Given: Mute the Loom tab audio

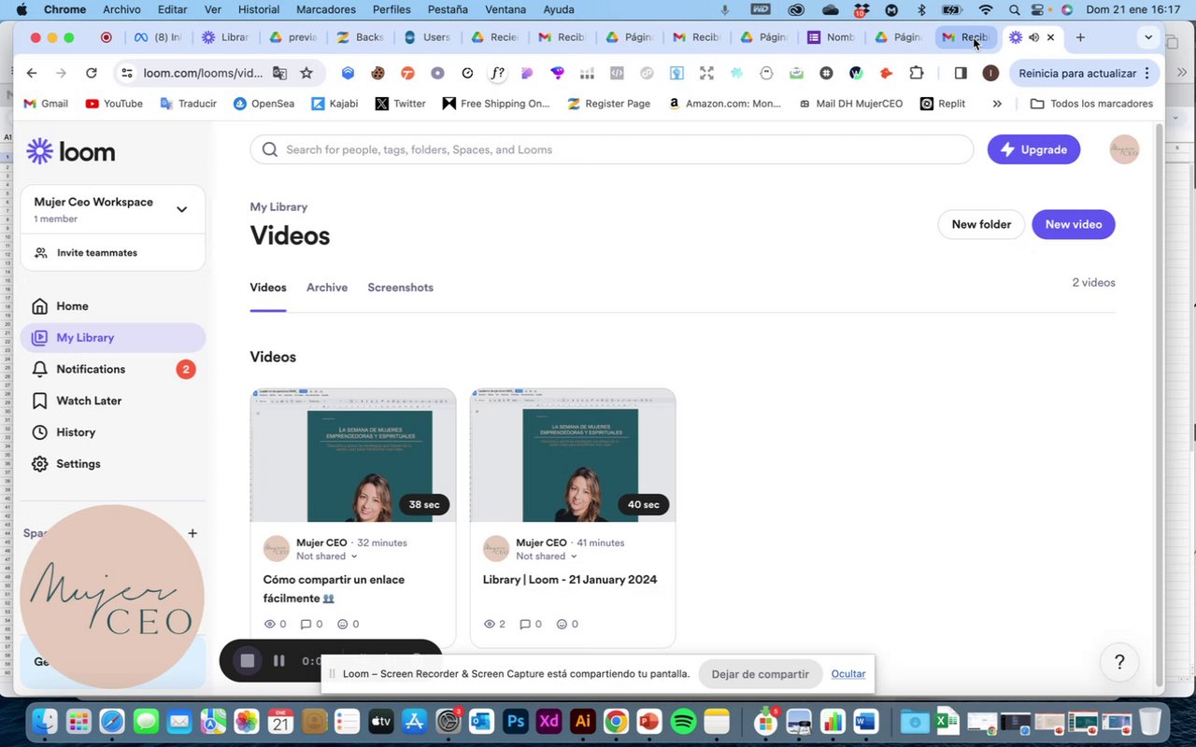Looking at the screenshot, I should pos(1033,37).
